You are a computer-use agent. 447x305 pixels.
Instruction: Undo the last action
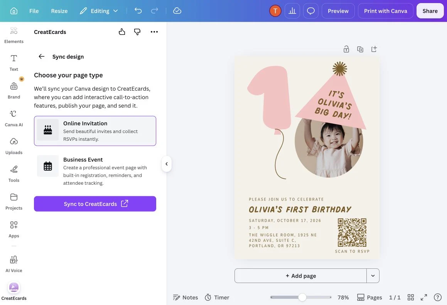[138, 11]
